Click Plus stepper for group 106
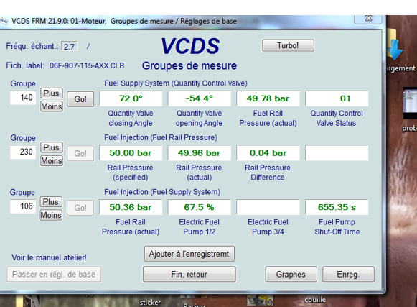Viewport: 417px width, 307px height. (x=51, y=202)
